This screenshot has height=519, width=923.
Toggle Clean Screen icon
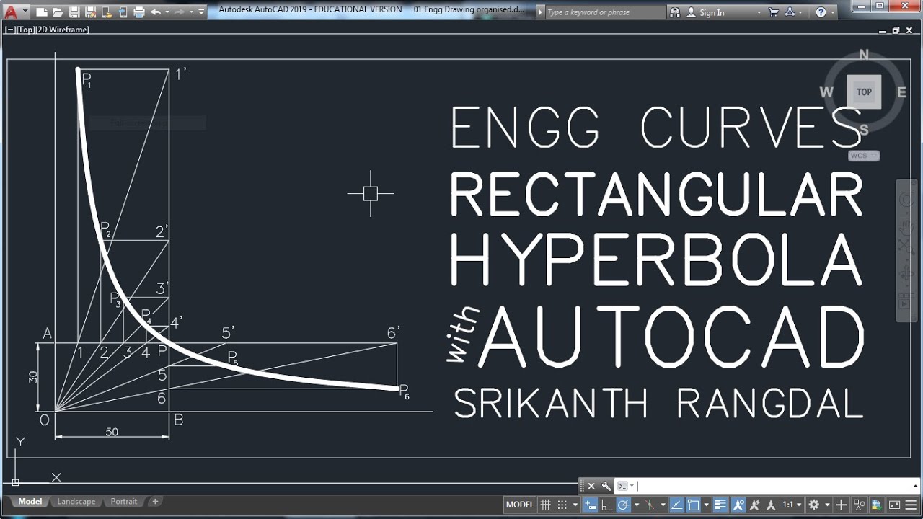pyautogui.click(x=894, y=505)
